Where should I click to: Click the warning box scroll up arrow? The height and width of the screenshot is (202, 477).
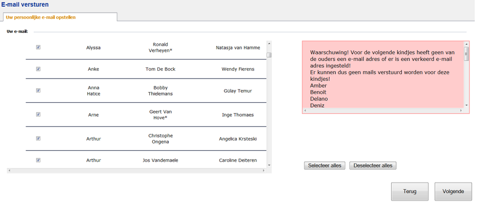tap(466, 44)
